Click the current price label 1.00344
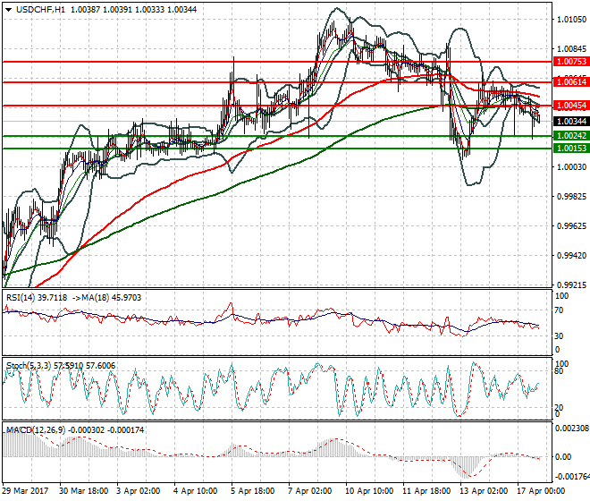Screen dimensions: 590x501 (571, 122)
